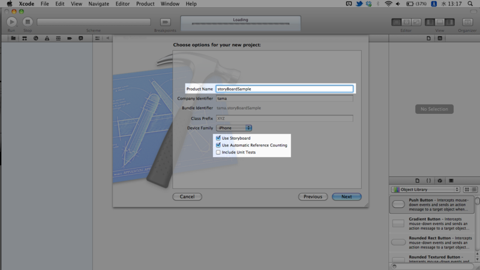Open the Window menu
This screenshot has height=270, width=480.
tap(170, 4)
